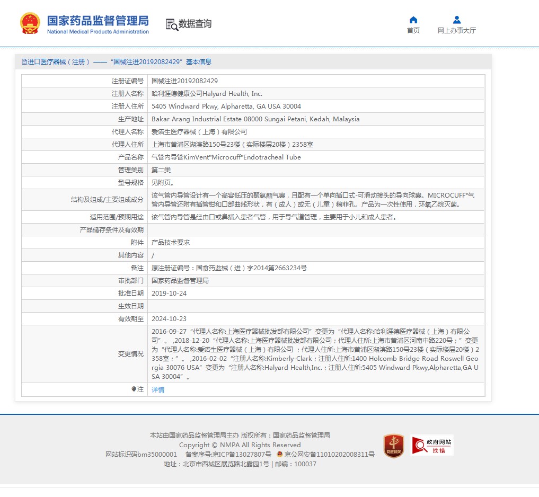
Task: Click 生效日期 row label
Action: (x=130, y=306)
